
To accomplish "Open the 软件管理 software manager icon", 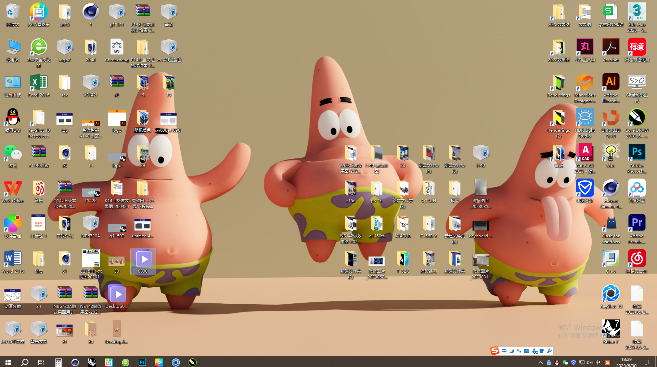I will 13,227.
